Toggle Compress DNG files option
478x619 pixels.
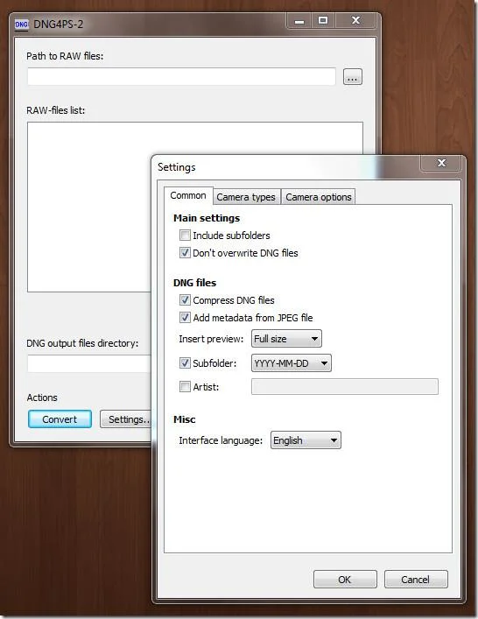point(185,300)
